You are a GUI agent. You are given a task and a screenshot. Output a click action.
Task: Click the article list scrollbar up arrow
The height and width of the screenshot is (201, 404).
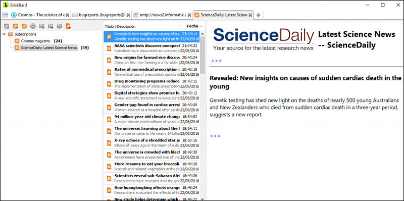[203, 34]
